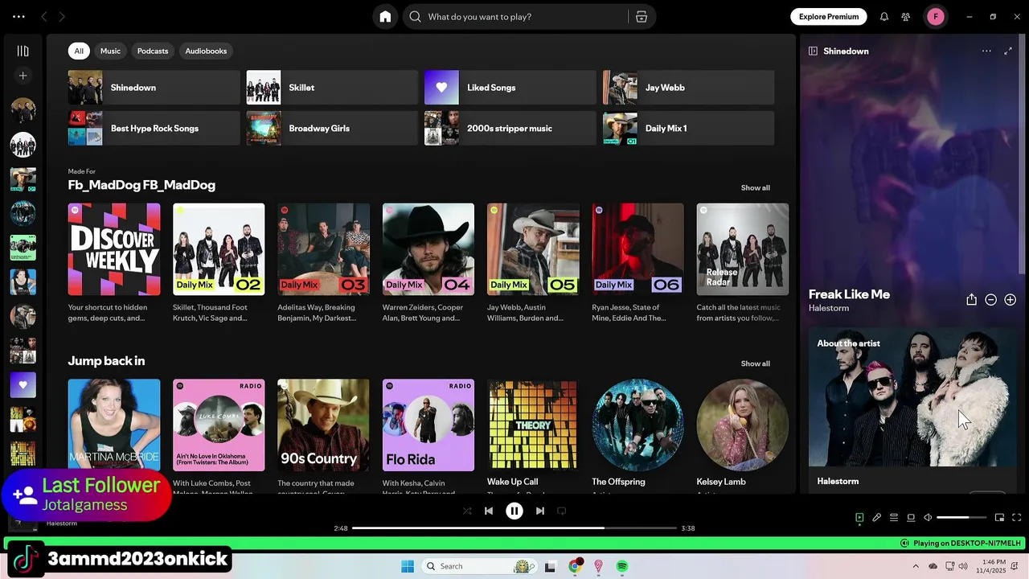
Task: Adjust the volume slider
Action: (961, 518)
